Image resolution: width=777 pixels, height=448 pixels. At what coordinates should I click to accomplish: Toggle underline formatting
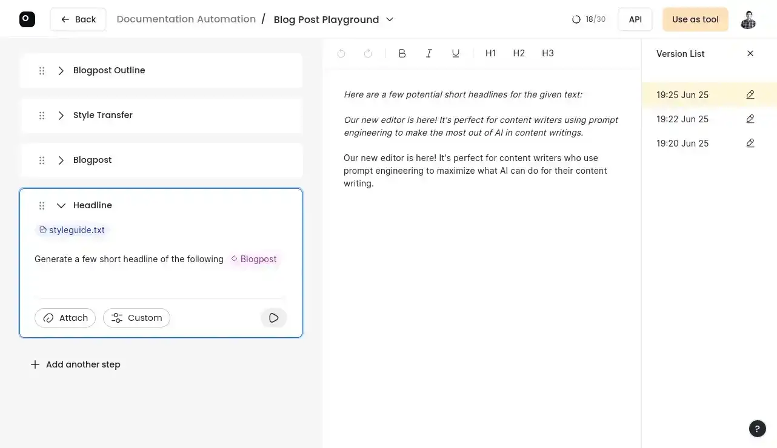pos(456,53)
